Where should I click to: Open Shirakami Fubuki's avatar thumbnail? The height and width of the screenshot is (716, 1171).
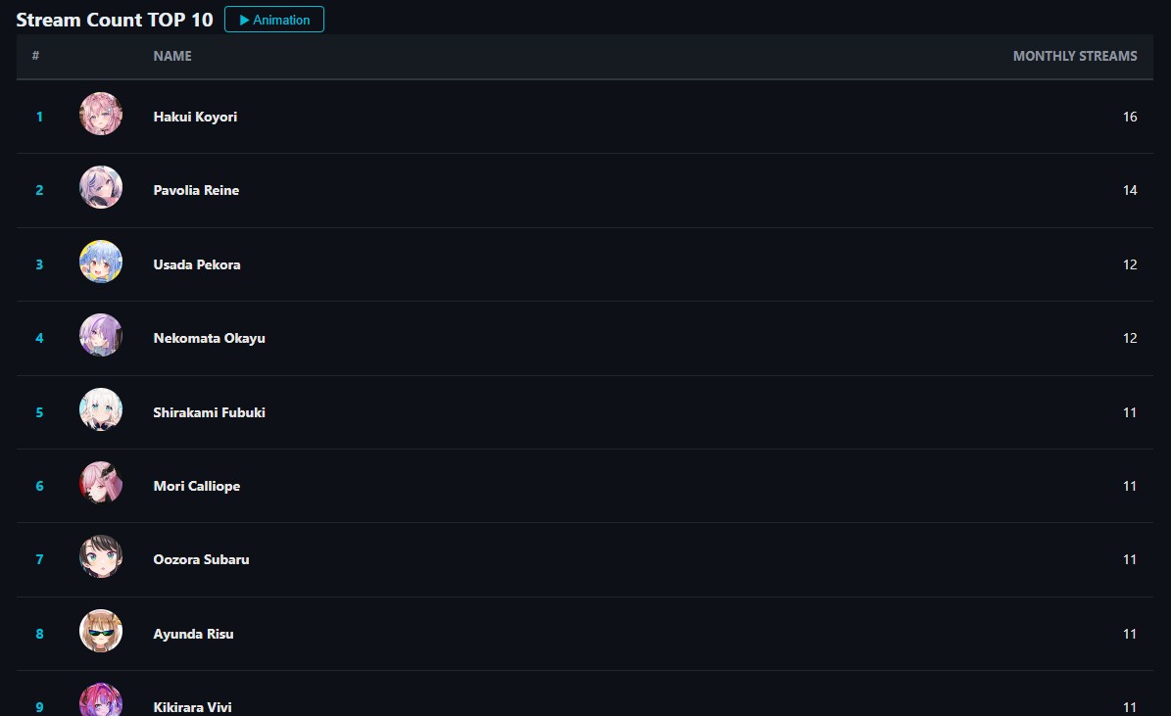(101, 409)
